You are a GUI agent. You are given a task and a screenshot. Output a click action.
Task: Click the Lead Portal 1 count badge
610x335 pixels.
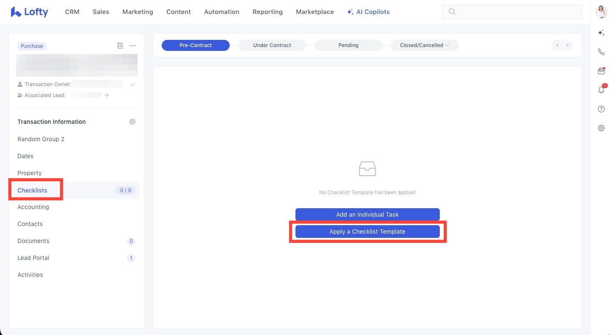pos(131,258)
